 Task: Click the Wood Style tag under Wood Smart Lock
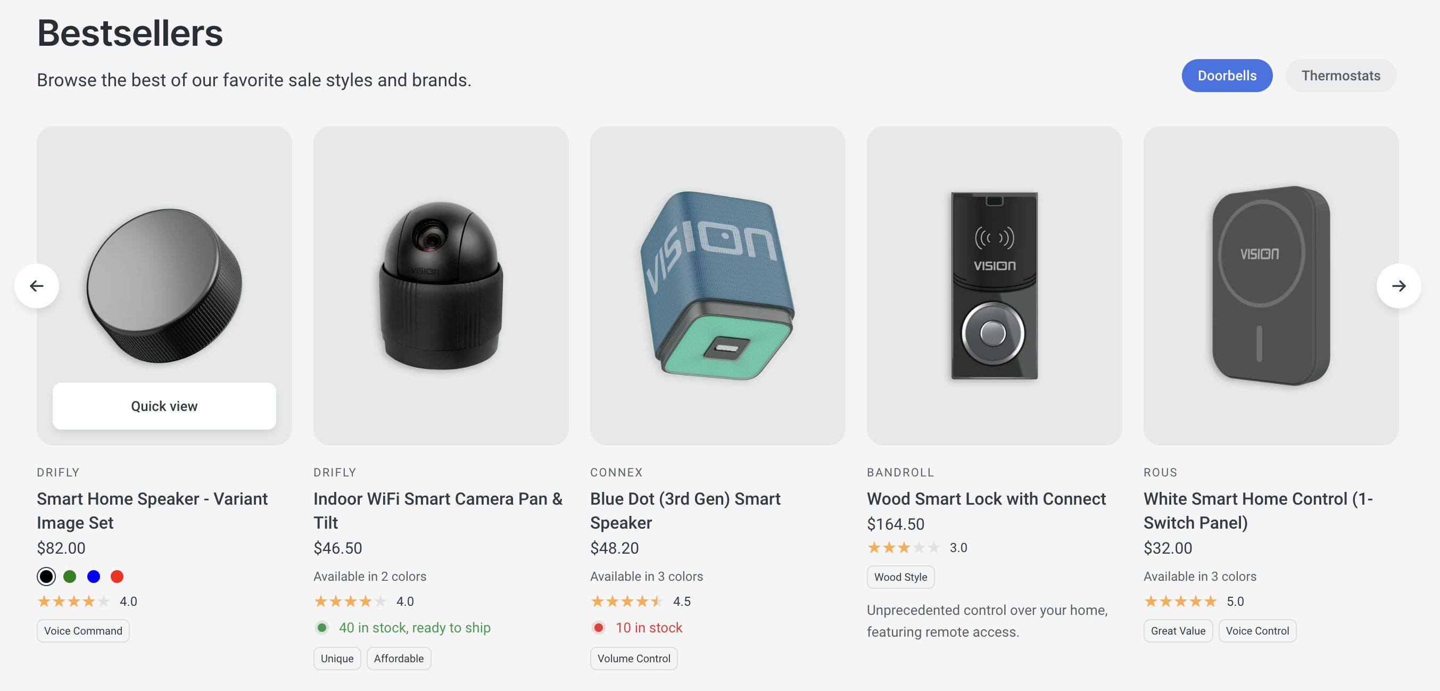click(x=900, y=577)
